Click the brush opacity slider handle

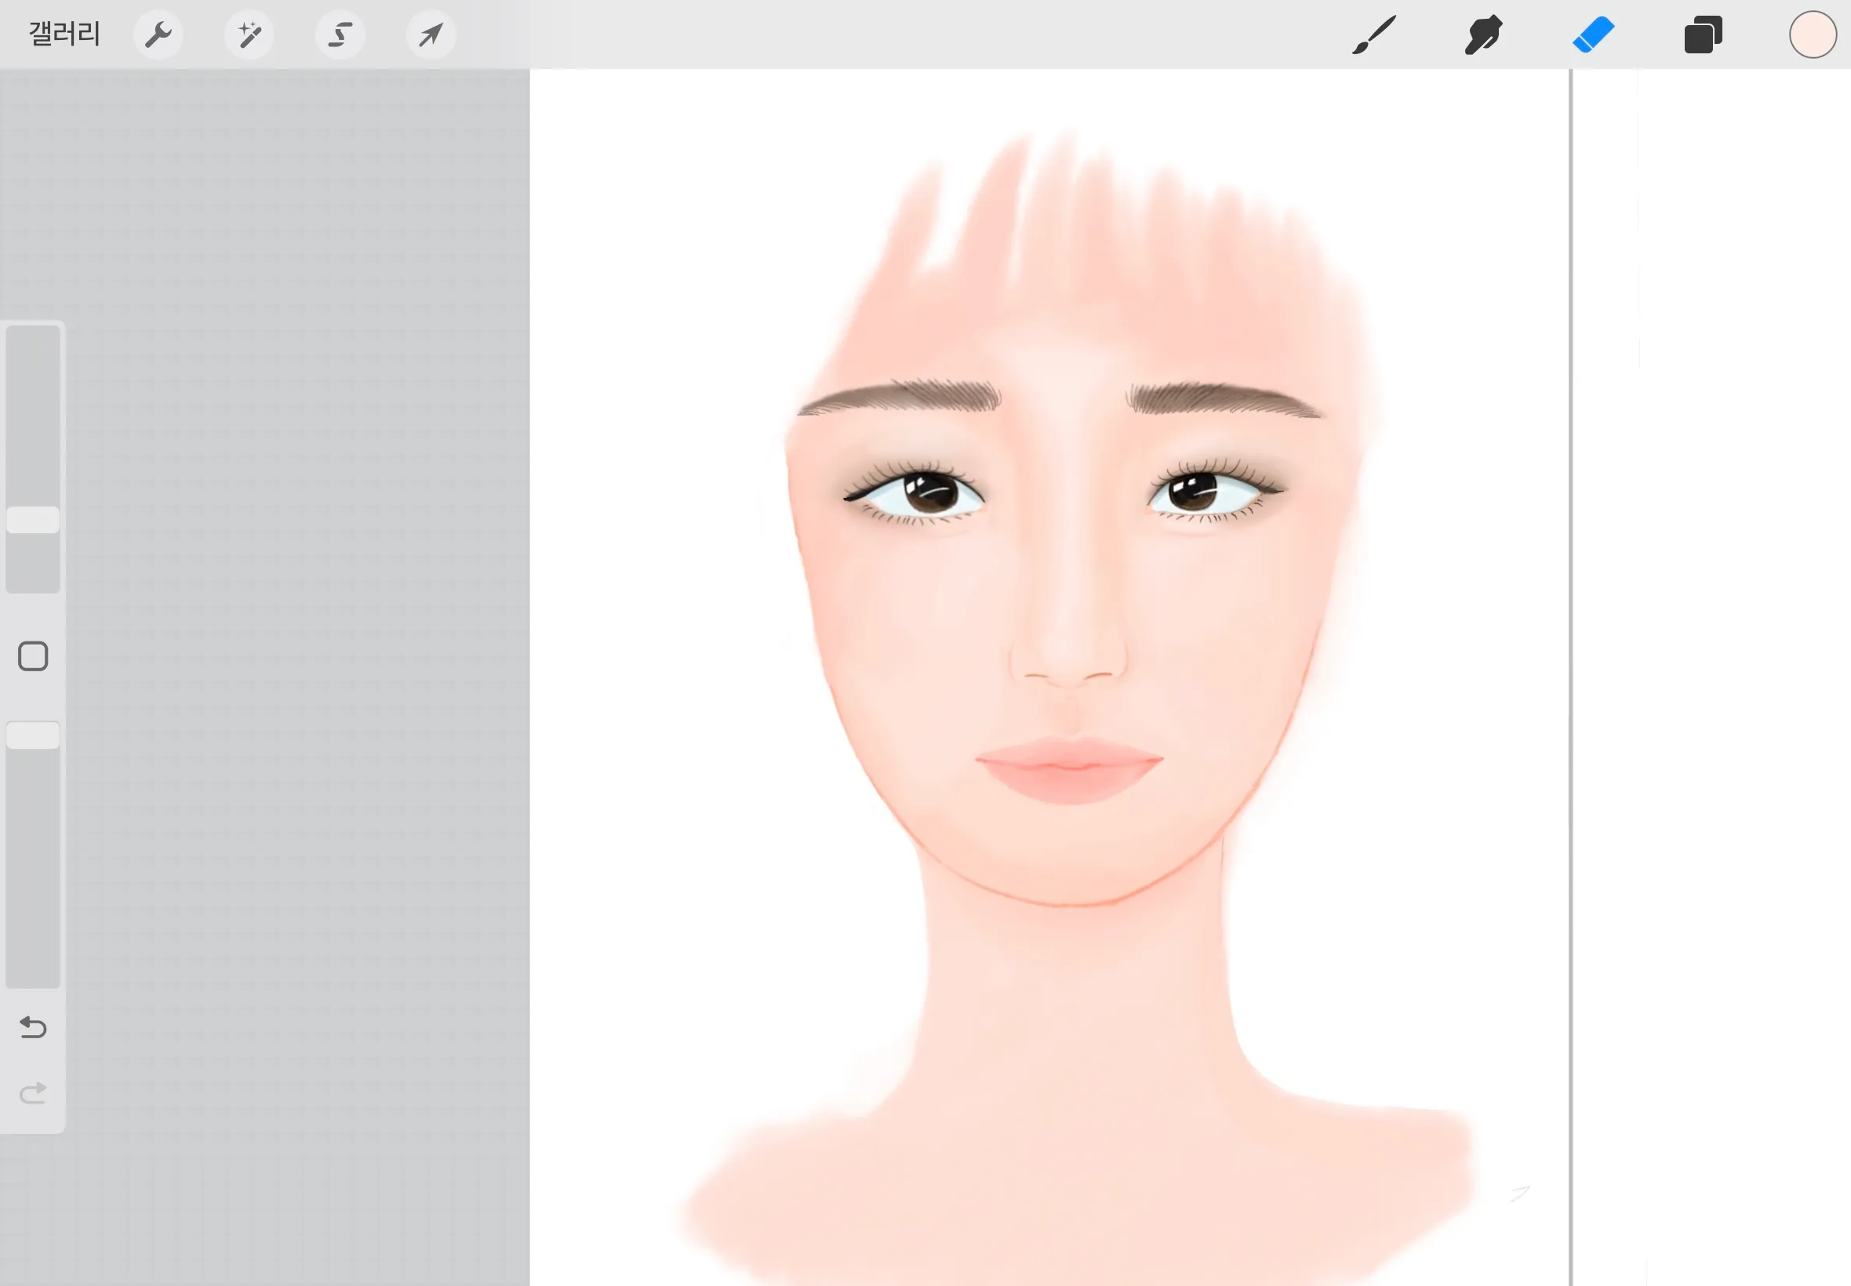(33, 735)
